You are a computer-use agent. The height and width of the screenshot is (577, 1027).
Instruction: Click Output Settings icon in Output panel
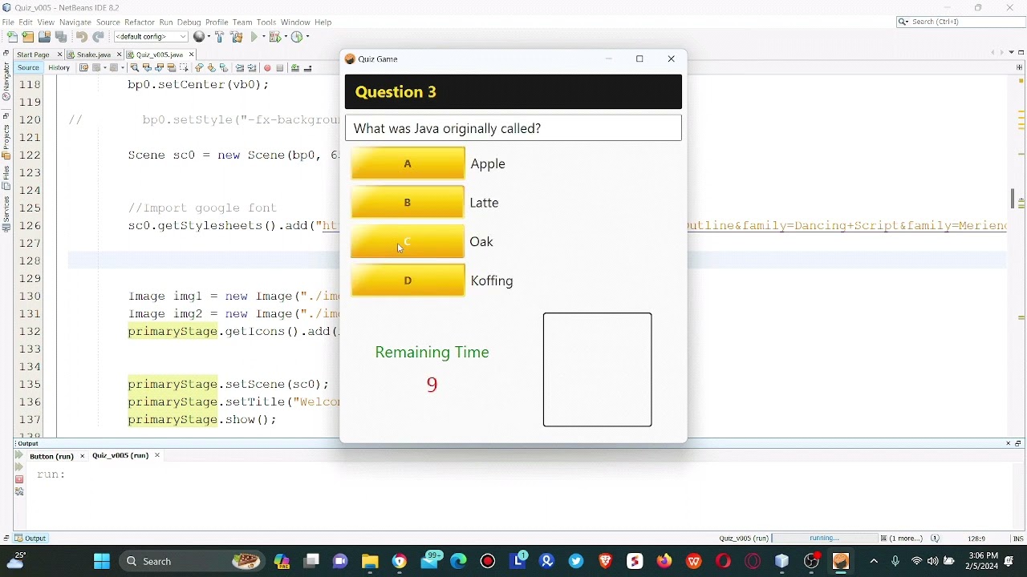(x=19, y=491)
